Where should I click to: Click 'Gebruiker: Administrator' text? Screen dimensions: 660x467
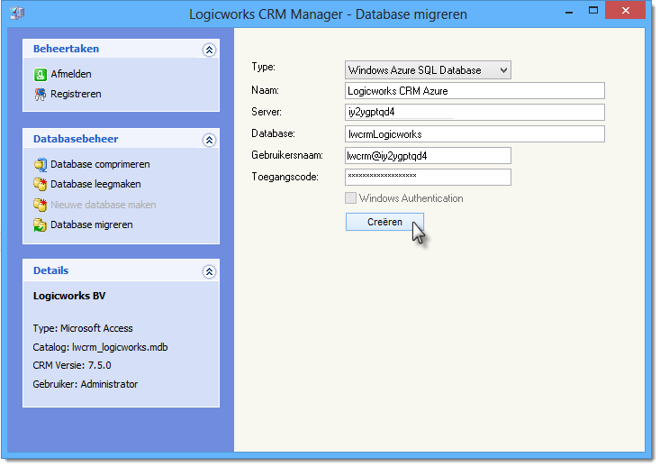tap(86, 384)
